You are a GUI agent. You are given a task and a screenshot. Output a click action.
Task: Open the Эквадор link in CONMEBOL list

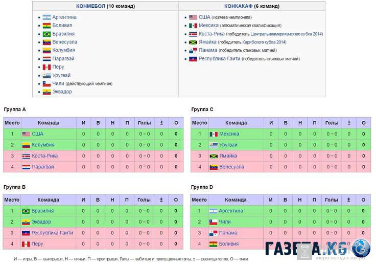(x=62, y=92)
